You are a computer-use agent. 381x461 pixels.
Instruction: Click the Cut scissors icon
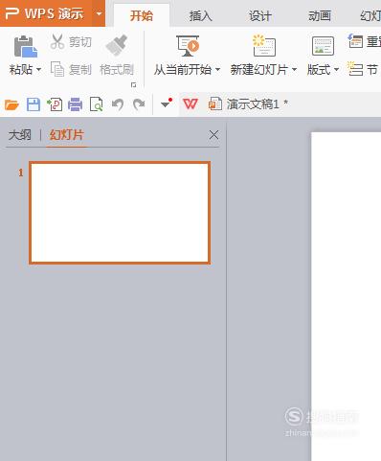pos(57,42)
